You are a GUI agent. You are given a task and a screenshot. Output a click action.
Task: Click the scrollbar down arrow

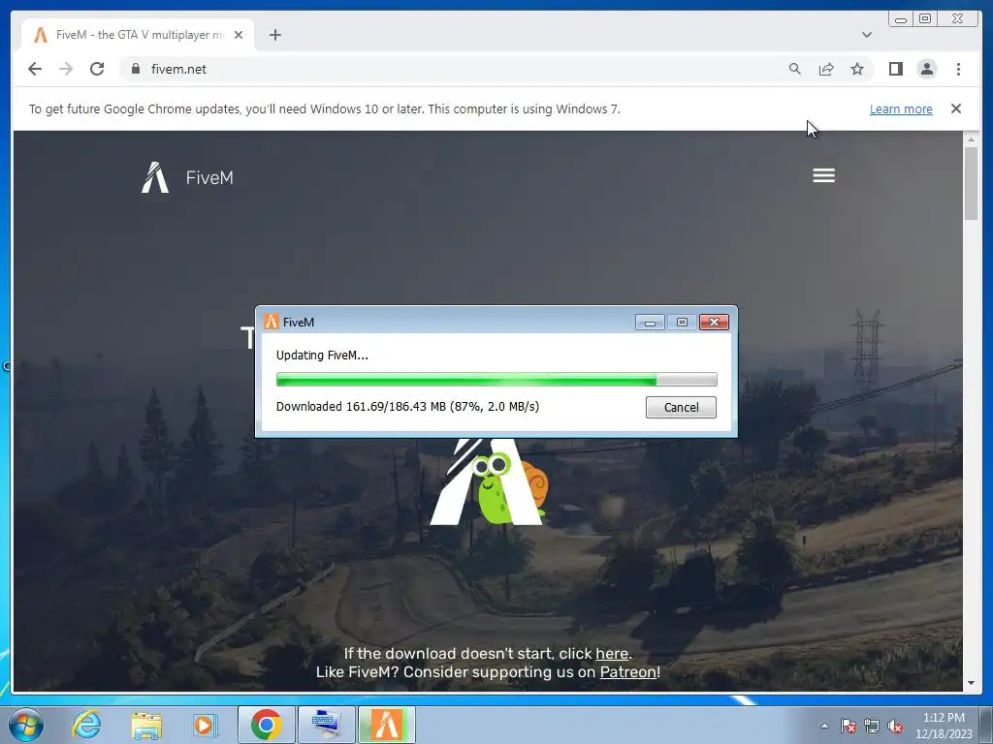coord(971,683)
